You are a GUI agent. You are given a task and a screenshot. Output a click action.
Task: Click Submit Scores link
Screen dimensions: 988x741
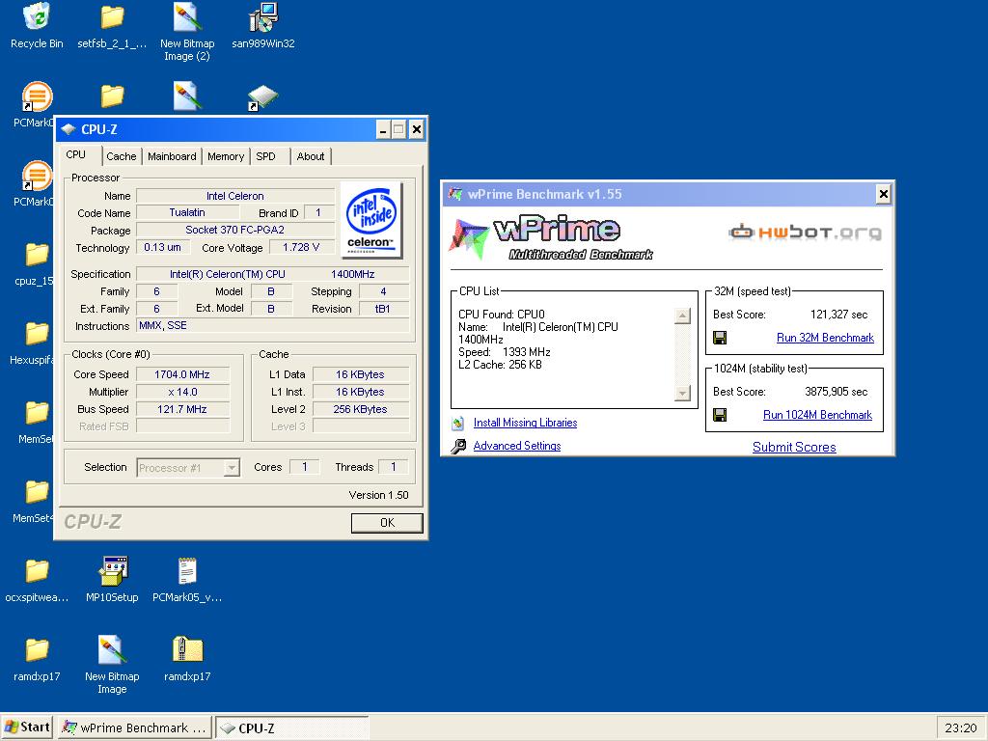[x=794, y=447]
